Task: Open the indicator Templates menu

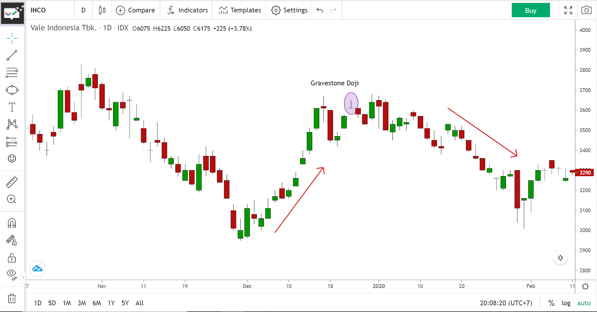Action: pyautogui.click(x=240, y=10)
